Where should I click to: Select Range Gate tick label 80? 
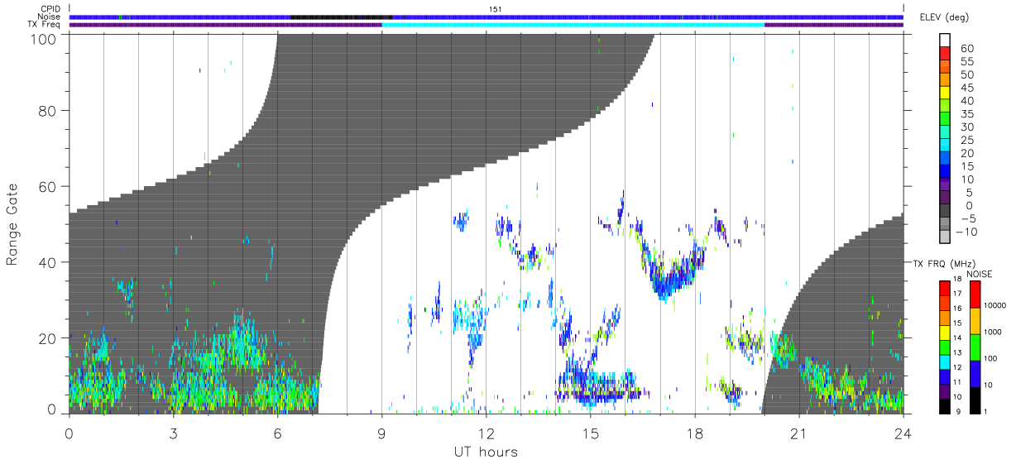(46, 110)
